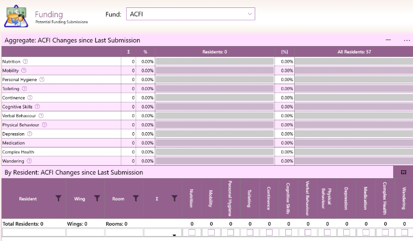This screenshot has height=241, width=413.
Task: Tick the Verbal Behaviour filter checkbox
Action: point(308,232)
